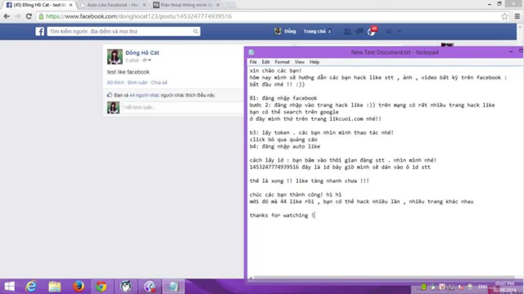Open File Explorer from taskbar
Image resolution: width=524 pixels, height=294 pixels.
(55, 286)
